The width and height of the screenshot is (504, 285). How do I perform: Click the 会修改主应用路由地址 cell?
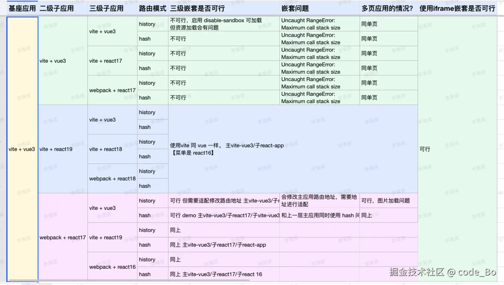pyautogui.click(x=320, y=201)
